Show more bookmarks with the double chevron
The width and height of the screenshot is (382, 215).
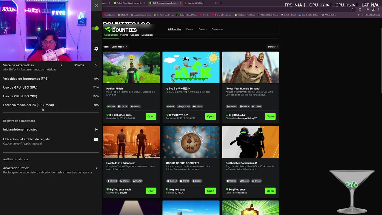pyautogui.click(x=359, y=15)
